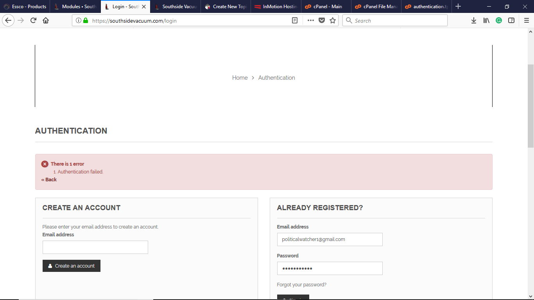Screen dimensions: 534x300
Task: Show the browser sidebars
Action: click(511, 21)
